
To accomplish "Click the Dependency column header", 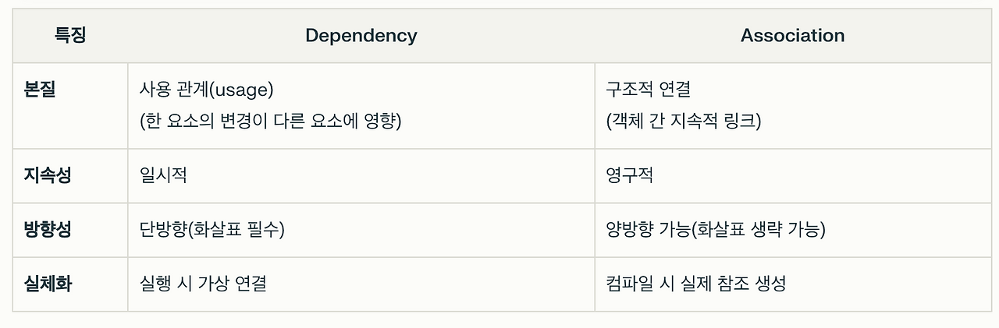I will pyautogui.click(x=361, y=36).
